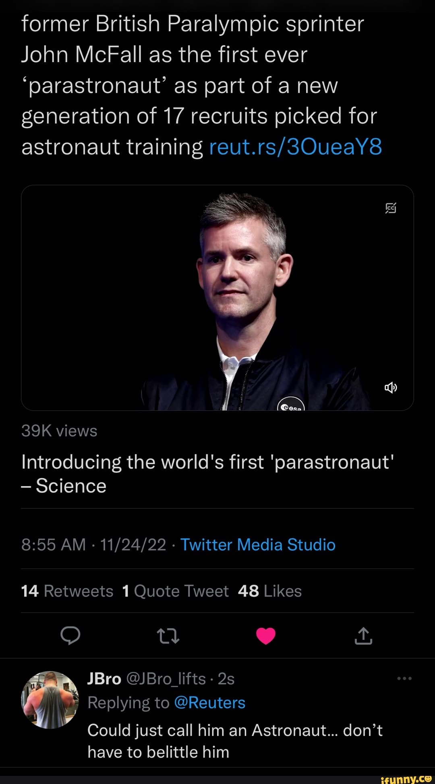Screen dimensions: 435x784
Task: Unlike the tweet via pink heart
Action: click(266, 636)
